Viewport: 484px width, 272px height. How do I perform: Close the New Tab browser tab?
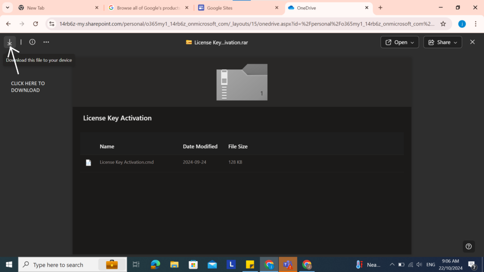(x=96, y=8)
